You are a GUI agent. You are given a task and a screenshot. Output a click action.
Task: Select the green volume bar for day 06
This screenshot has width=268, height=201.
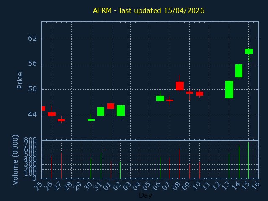click(160, 167)
